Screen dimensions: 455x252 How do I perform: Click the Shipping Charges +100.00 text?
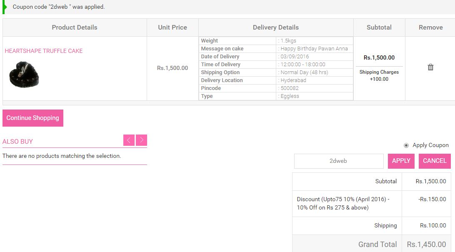click(379, 75)
